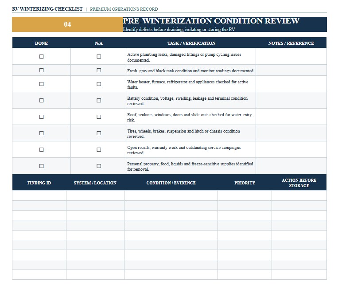
Task: Click the 'FINDING ID' column header
Action: pos(39,183)
